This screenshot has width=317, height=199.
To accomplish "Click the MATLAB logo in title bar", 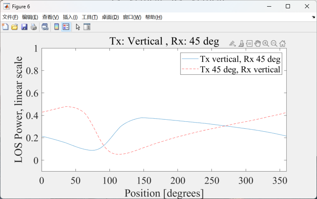I will click(7, 7).
